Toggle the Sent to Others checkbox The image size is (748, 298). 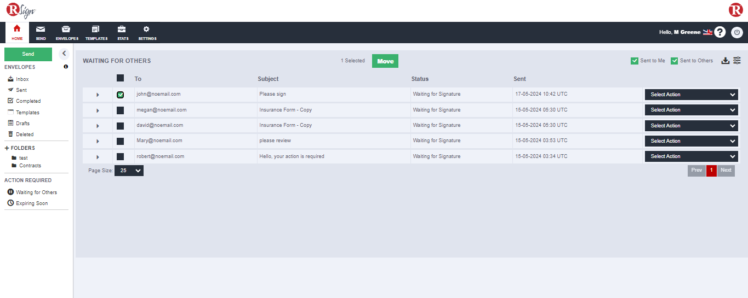coord(675,61)
